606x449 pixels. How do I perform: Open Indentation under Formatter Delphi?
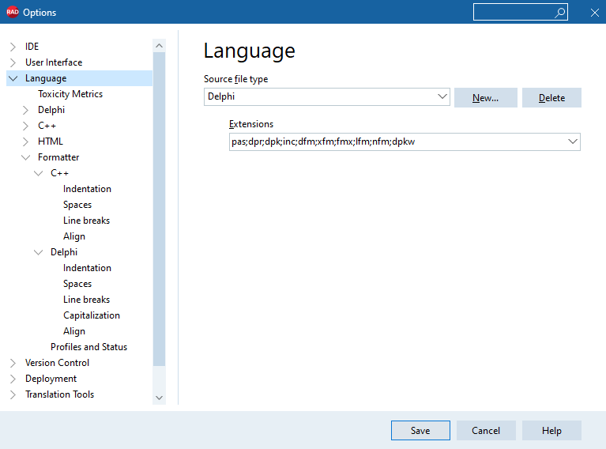87,269
